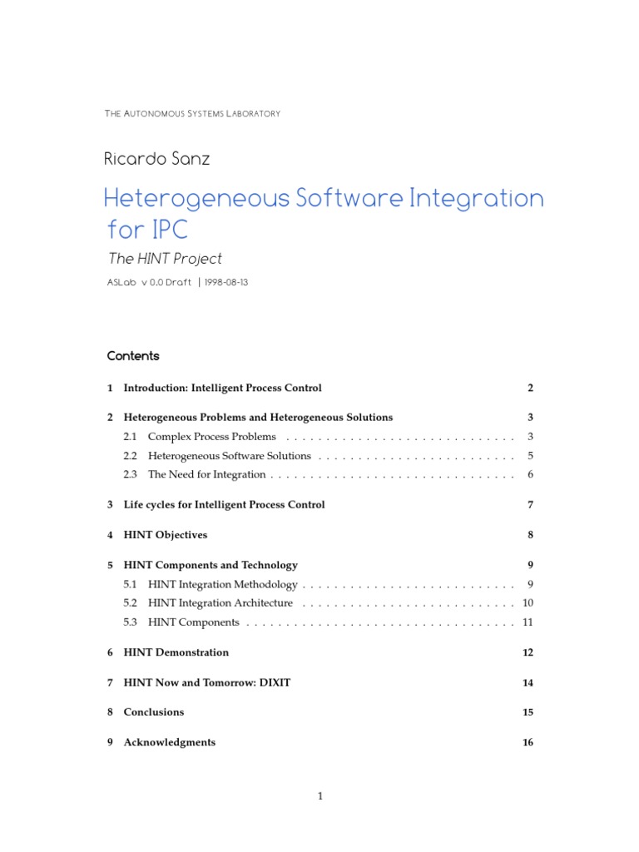Screen dimensions: 639x852
Task: Click the blue title 'Heterogeneous Software Integration'
Action: point(324,198)
